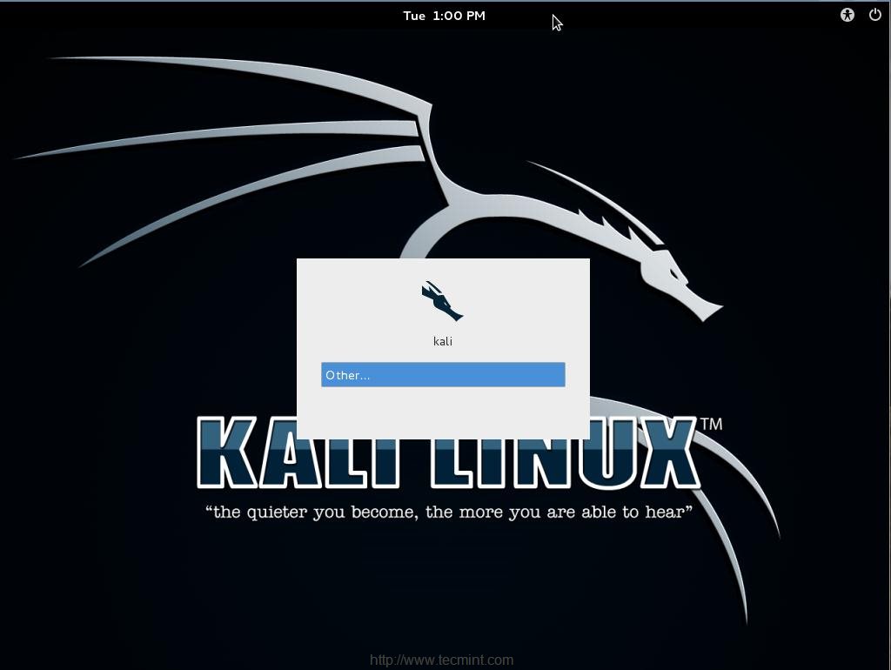The width and height of the screenshot is (891, 670).
Task: Click the blue highlighted Other... bar
Action: point(443,374)
